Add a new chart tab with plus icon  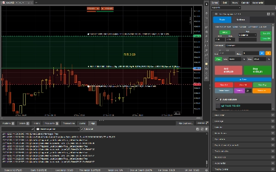click(36, 3)
